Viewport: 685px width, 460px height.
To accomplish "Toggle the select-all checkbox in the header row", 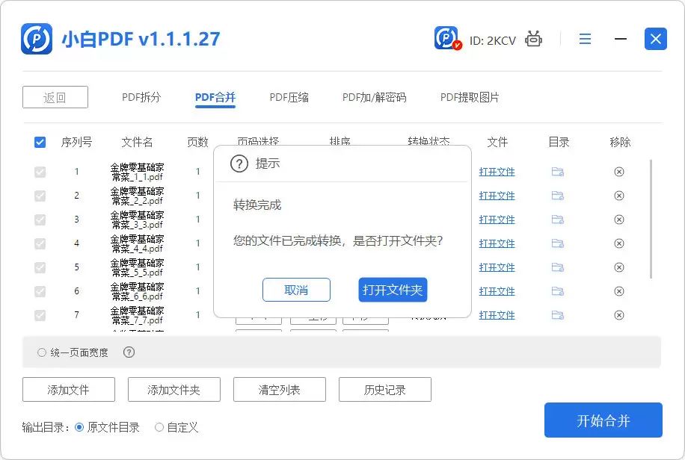I will coord(40,142).
